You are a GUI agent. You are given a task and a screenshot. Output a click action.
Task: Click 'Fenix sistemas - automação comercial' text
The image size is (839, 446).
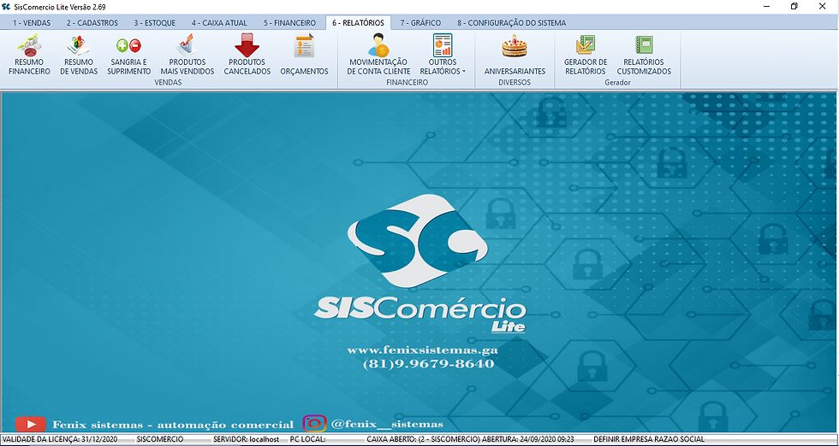(173, 425)
